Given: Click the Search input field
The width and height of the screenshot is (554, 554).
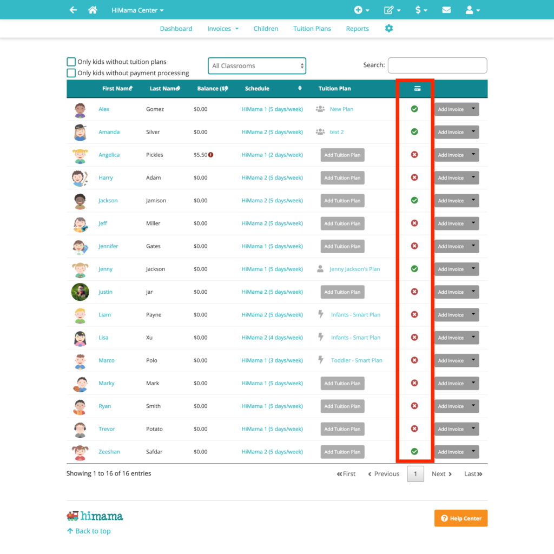Looking at the screenshot, I should click(x=437, y=65).
